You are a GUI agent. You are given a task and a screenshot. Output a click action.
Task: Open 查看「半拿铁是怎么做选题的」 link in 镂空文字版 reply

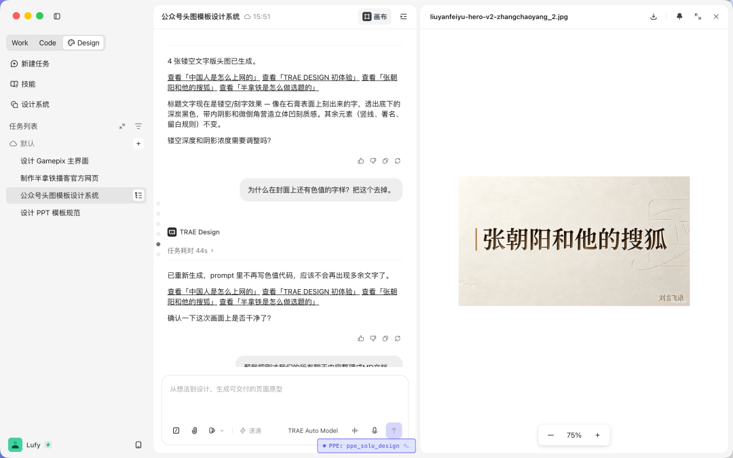269,88
